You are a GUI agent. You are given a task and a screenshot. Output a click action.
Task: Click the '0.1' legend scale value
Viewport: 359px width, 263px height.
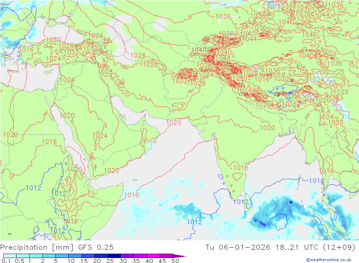[6, 261]
